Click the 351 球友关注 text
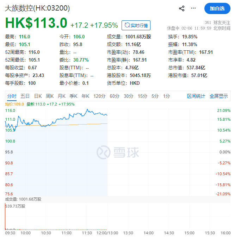This screenshot has height=241, width=234. click(217, 23)
